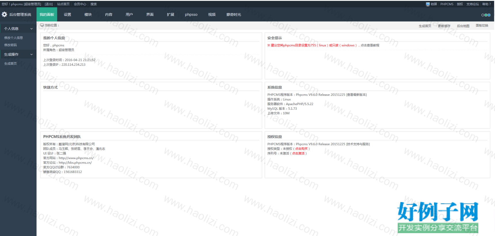Image resolution: width=495 pixels, height=236 pixels.
Task: Click the 系统信息 panel heading
Action: pos(275,87)
